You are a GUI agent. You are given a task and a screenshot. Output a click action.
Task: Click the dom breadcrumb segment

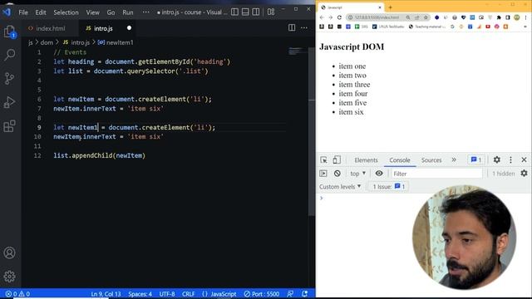coord(47,42)
